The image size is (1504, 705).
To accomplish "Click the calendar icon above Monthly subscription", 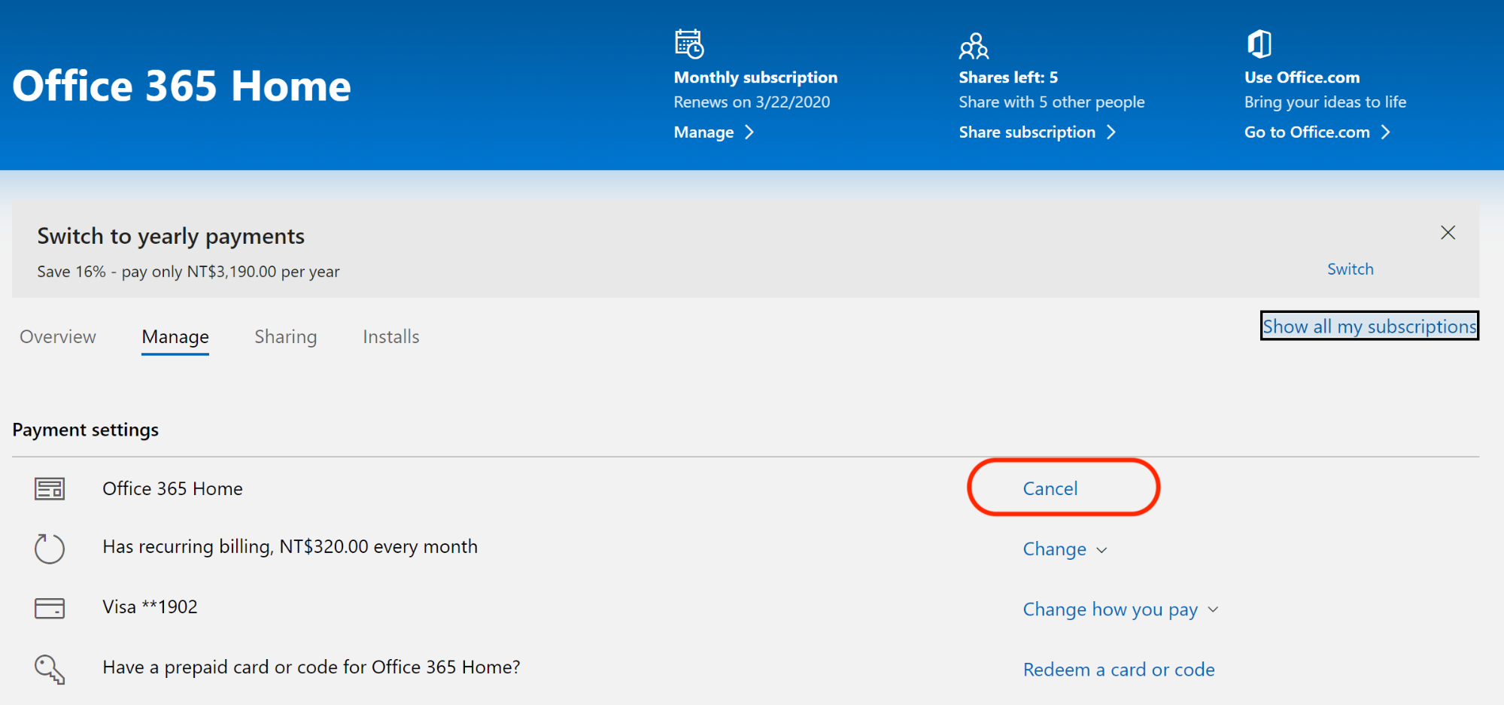I will point(688,44).
